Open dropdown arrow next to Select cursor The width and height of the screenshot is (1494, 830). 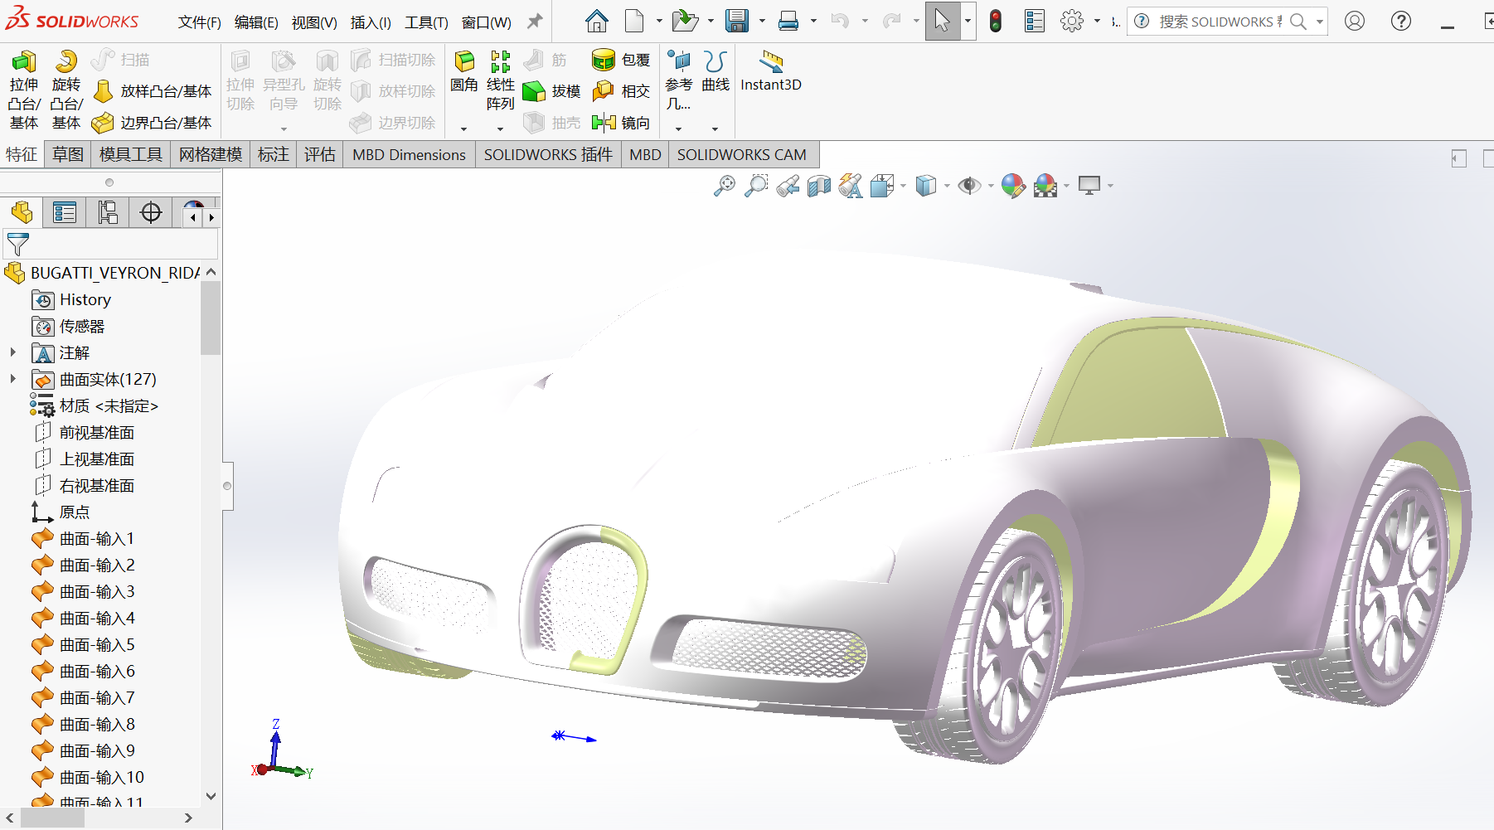(x=968, y=22)
